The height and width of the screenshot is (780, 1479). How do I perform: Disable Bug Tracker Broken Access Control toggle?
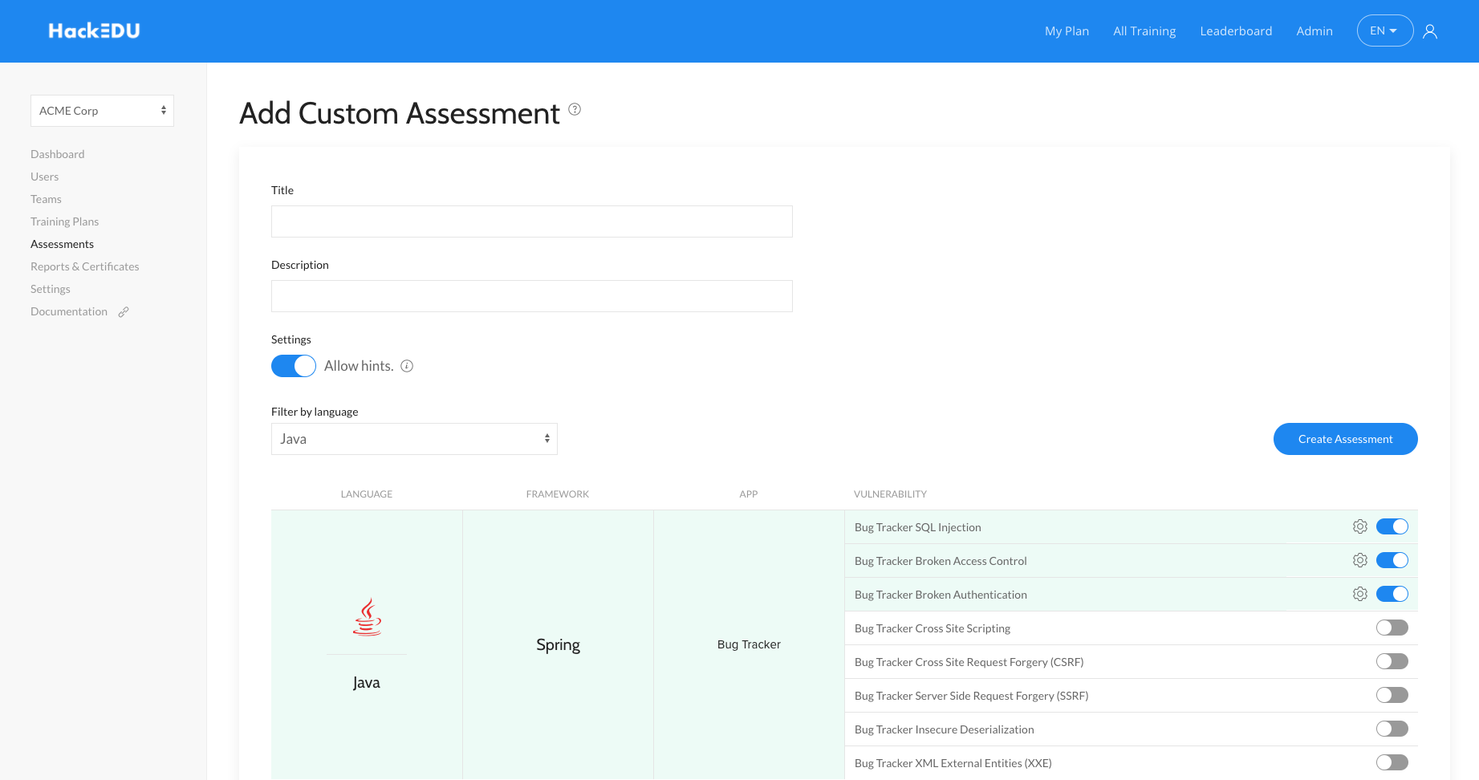point(1392,560)
